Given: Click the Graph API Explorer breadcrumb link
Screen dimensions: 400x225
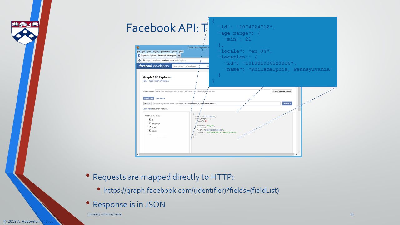Looking at the screenshot, I should (x=162, y=81).
